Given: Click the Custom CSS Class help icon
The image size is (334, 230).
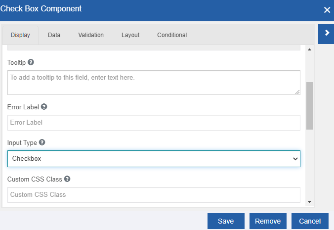Looking at the screenshot, I should coord(67,179).
